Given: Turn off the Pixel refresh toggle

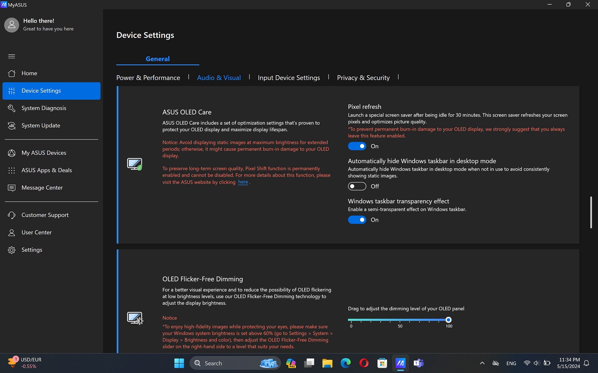Looking at the screenshot, I should (357, 146).
